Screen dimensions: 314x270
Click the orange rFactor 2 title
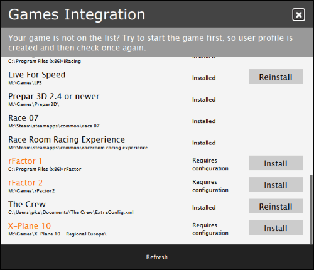point(25,183)
